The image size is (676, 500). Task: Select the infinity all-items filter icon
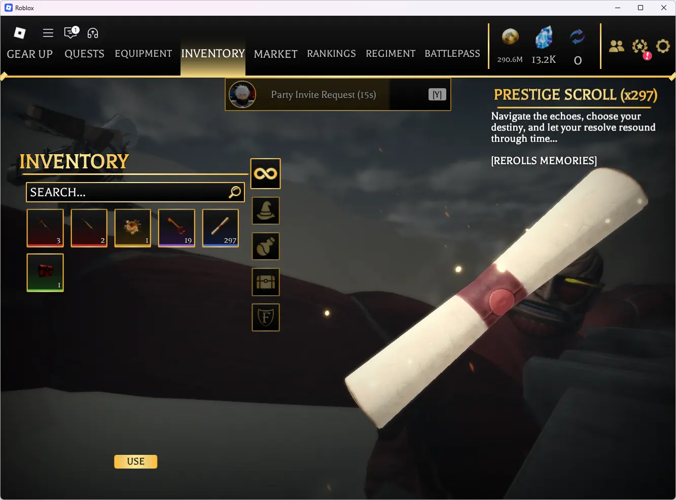pos(265,173)
